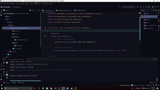
Task: Collapse the listeners package
Action: point(12,37)
